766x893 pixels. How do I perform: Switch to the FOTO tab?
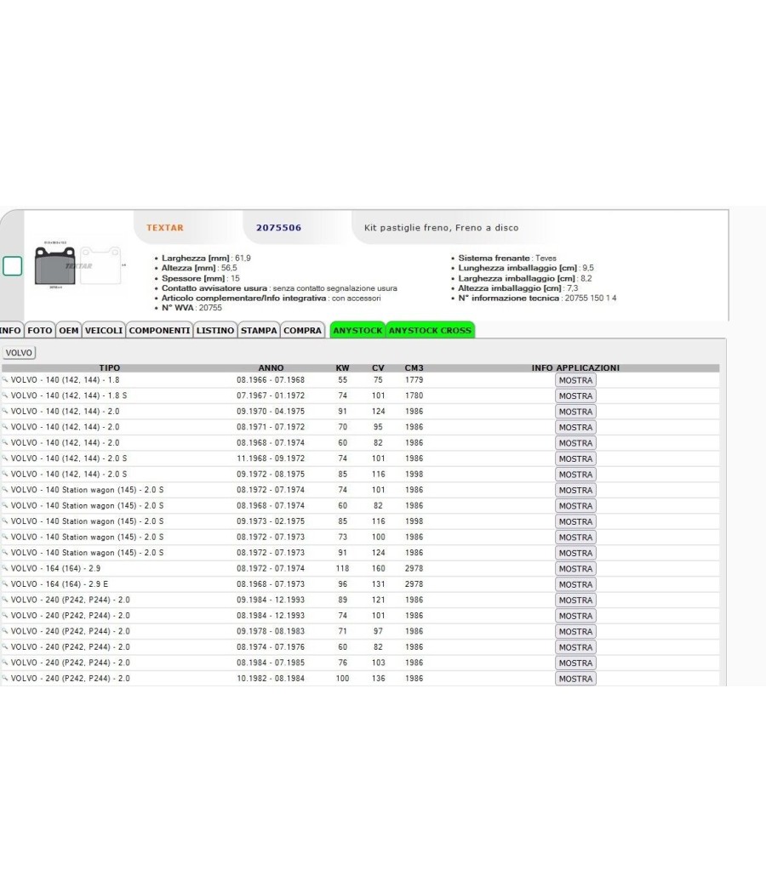click(x=40, y=330)
